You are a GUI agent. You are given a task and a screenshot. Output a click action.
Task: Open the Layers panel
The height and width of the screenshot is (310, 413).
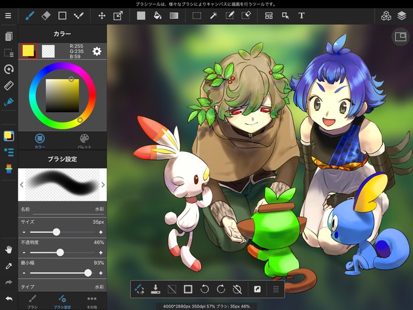tap(401, 16)
